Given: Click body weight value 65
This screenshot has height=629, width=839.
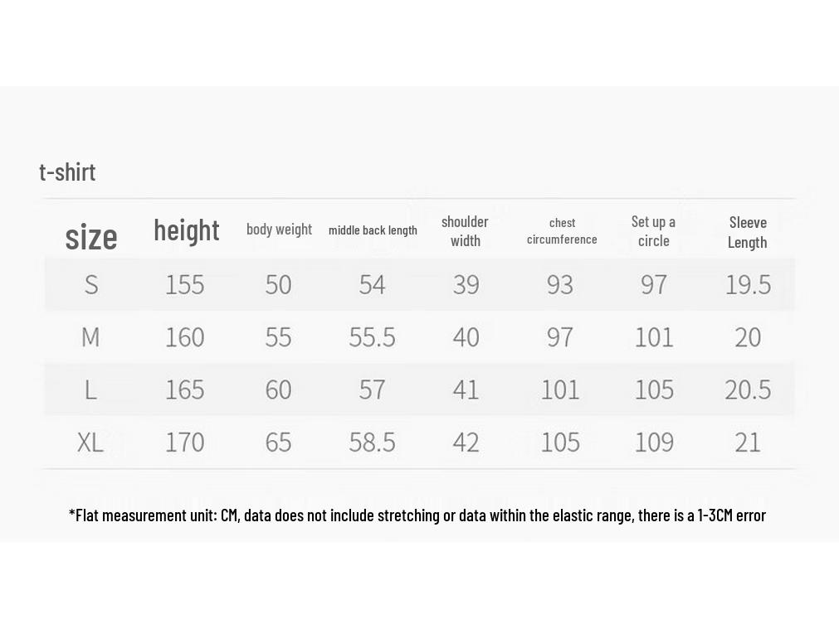Looking at the screenshot, I should click(278, 443).
